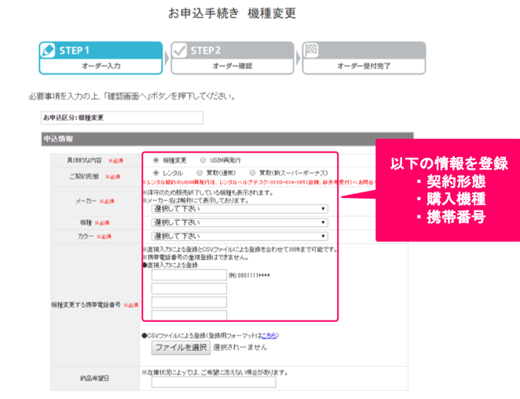Select the 買取(通常) radio option

tap(200, 172)
